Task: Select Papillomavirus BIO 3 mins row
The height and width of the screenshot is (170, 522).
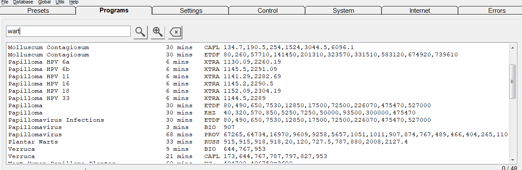Action: tap(258, 127)
